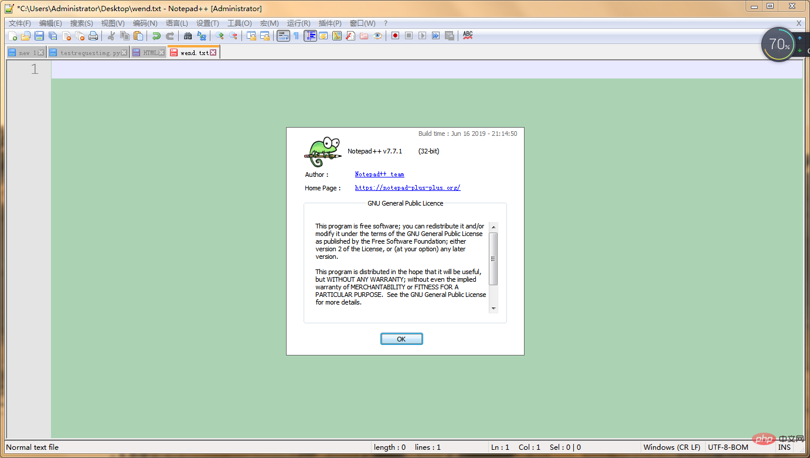Open the Document Map panel icon

pyautogui.click(x=336, y=36)
